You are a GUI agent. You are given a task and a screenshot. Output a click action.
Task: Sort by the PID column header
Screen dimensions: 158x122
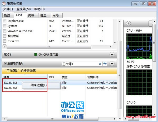point(54,77)
